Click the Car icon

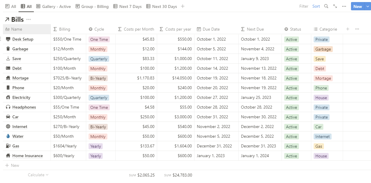click(x=8, y=117)
